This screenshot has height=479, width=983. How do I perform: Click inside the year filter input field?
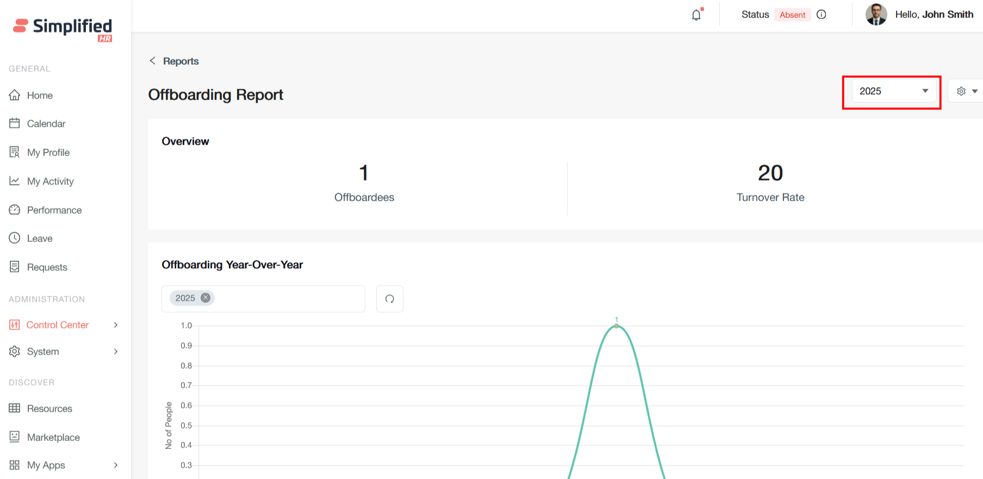coord(288,298)
